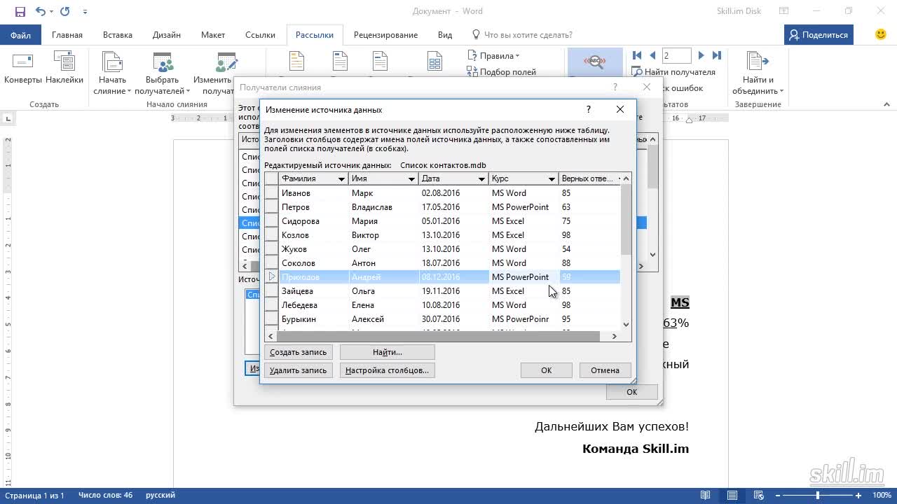Open the Наклейки labels tool

click(x=64, y=70)
